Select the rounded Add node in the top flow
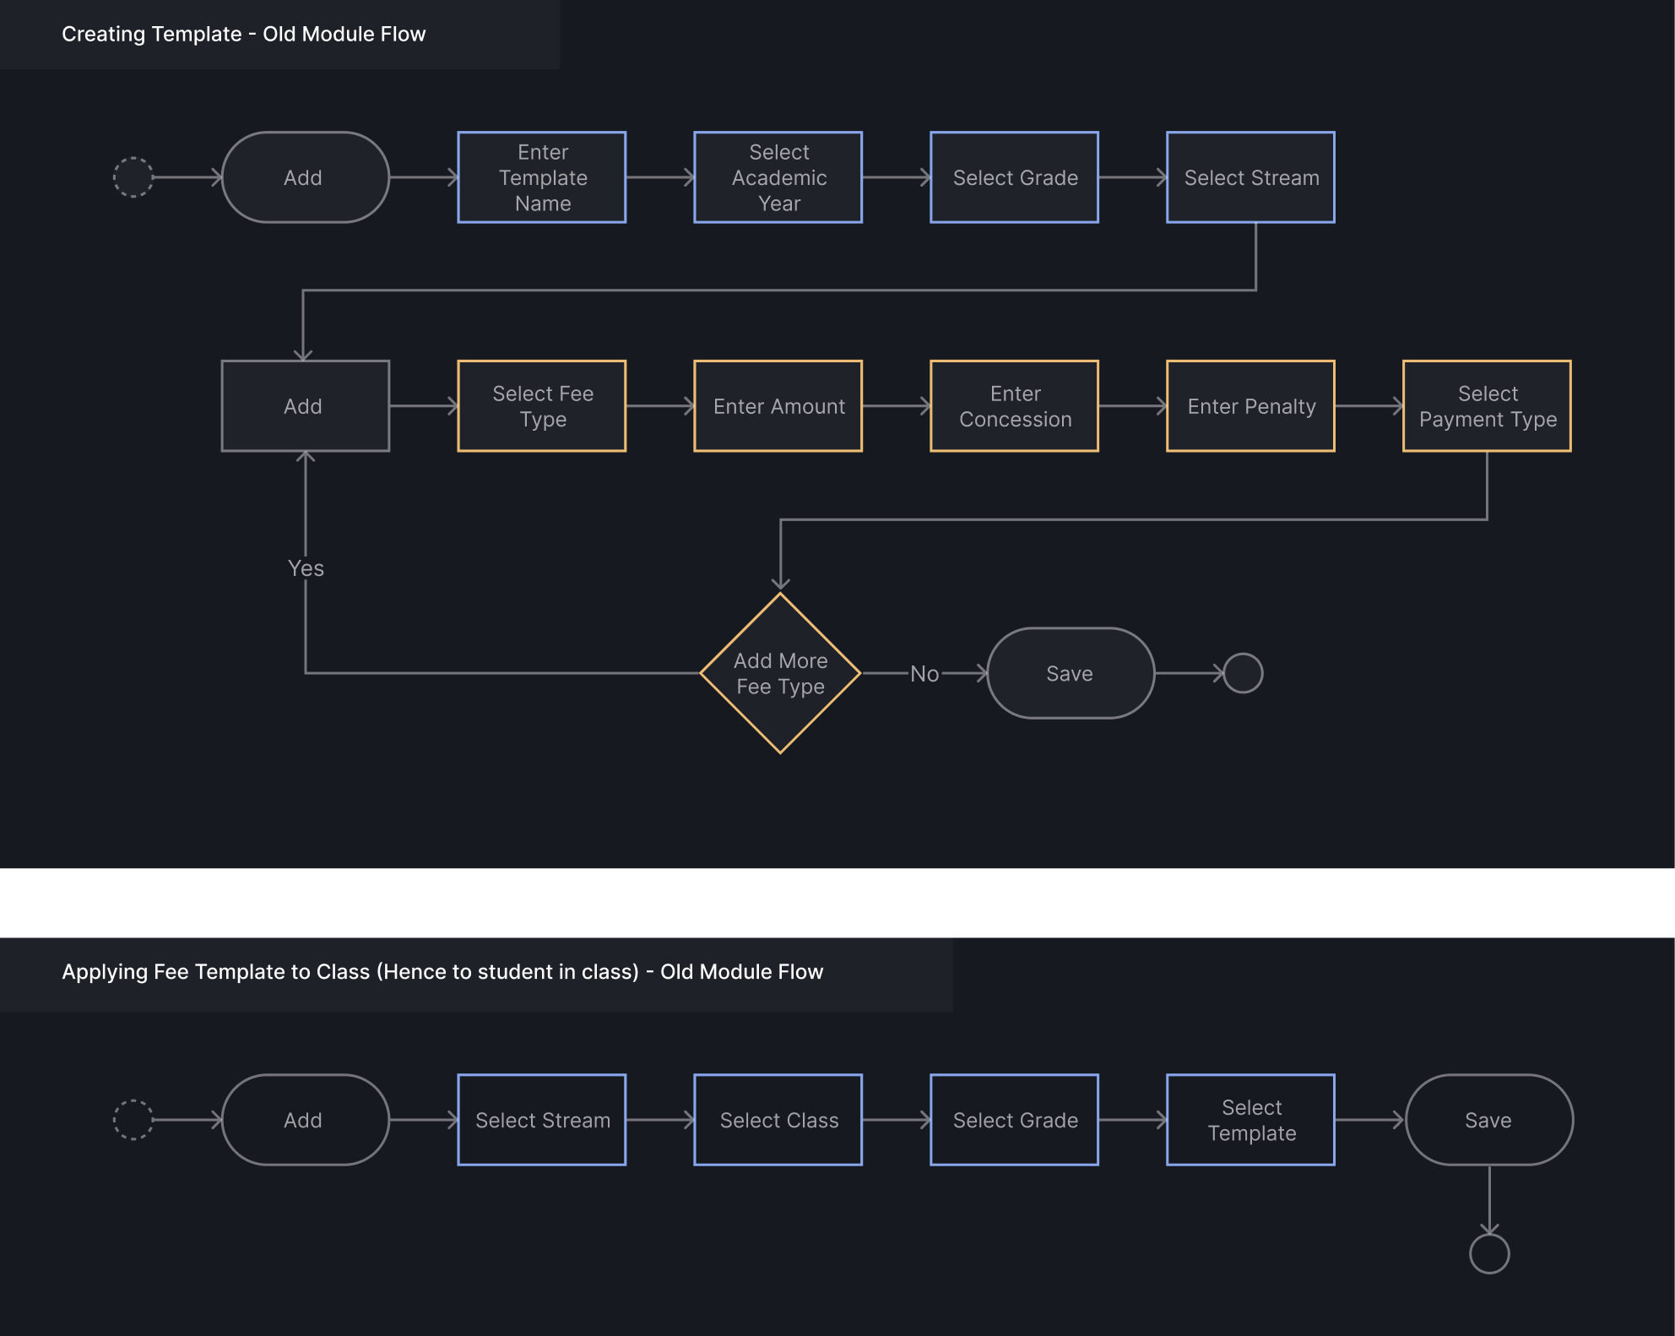This screenshot has width=1675, height=1336. tap(305, 177)
